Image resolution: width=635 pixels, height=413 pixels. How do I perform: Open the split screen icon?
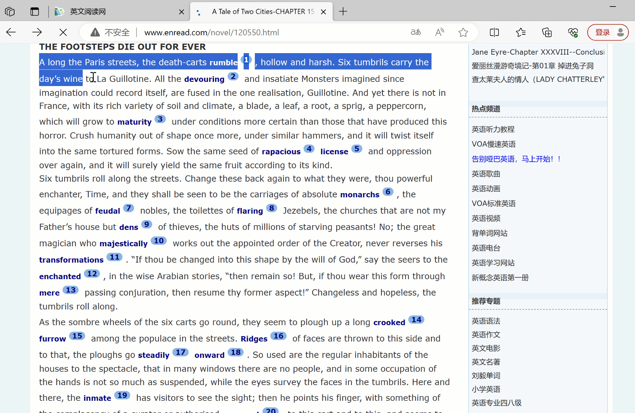(x=494, y=33)
